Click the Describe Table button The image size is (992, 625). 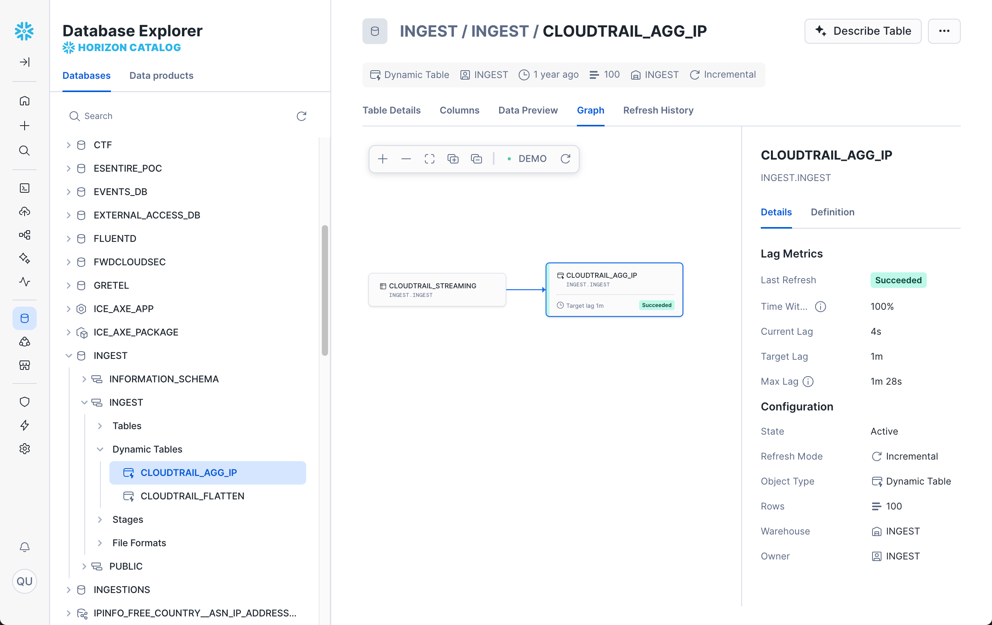coord(863,31)
